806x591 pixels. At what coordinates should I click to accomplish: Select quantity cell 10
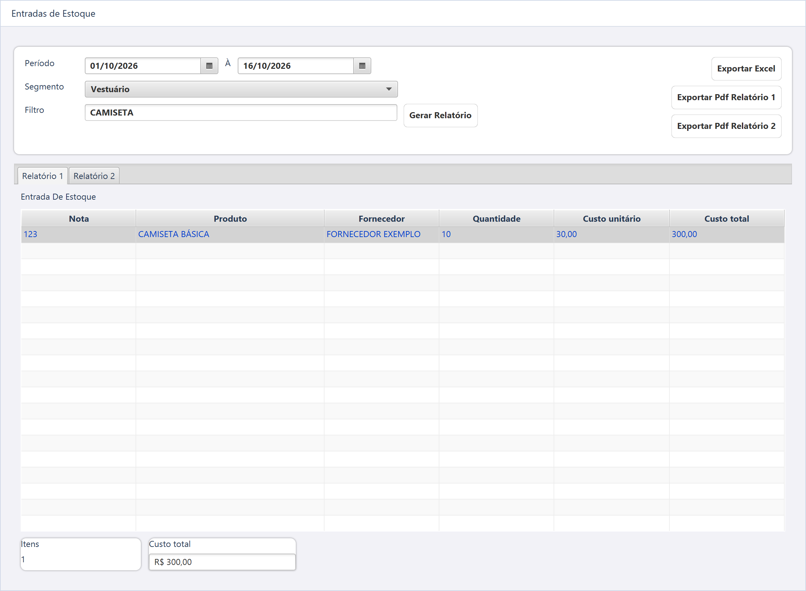(x=496, y=234)
